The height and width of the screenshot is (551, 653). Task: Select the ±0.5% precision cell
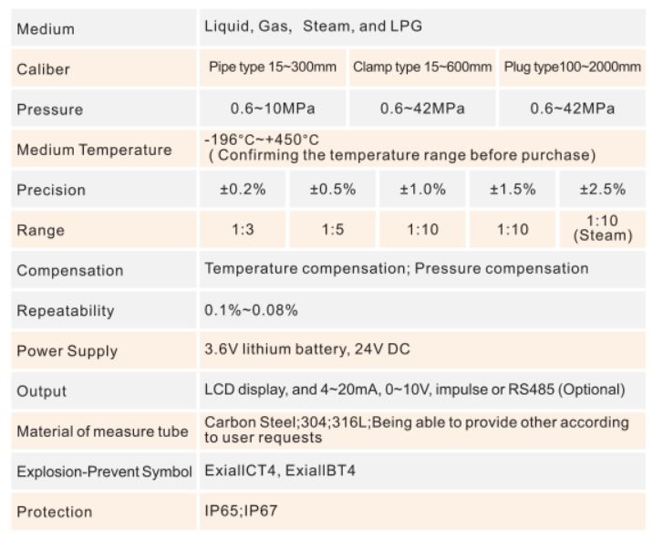(x=333, y=190)
